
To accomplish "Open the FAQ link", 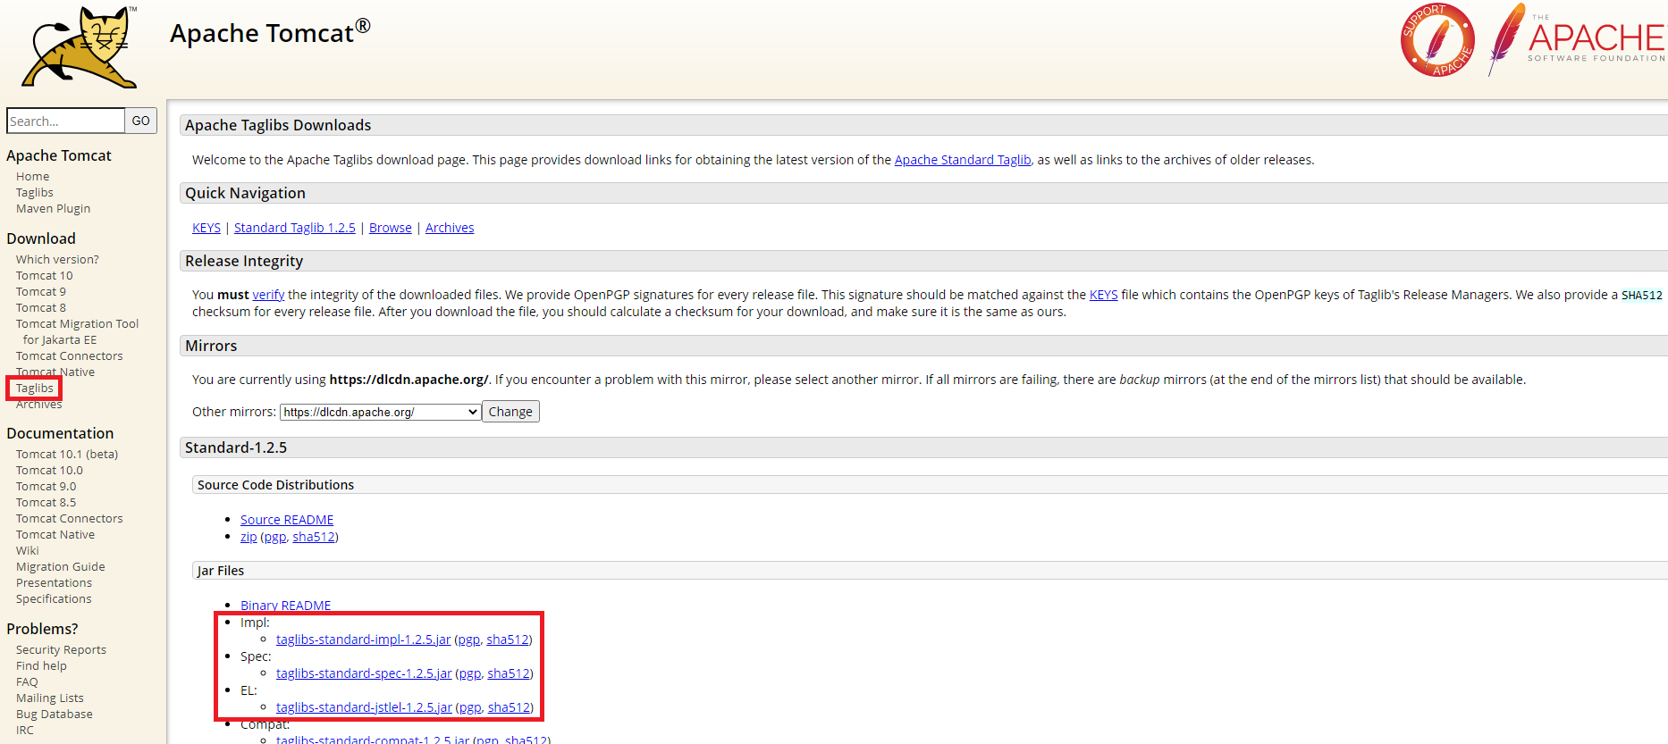I will point(27,682).
